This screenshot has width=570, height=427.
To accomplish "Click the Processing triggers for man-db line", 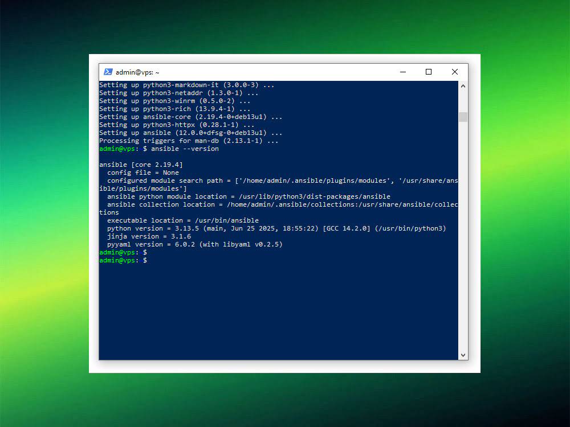I will click(x=188, y=140).
